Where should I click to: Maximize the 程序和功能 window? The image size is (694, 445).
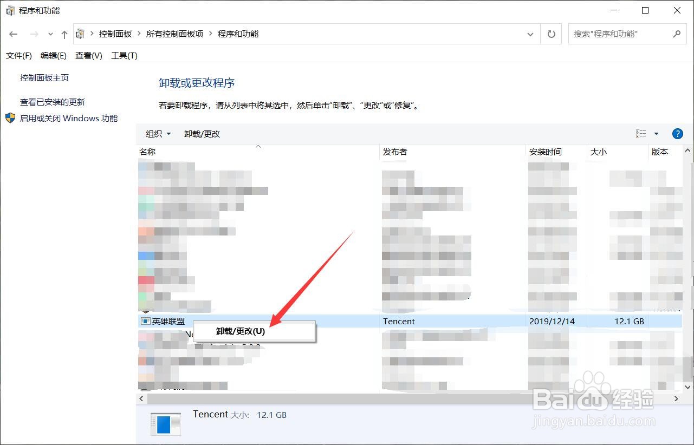(x=645, y=10)
